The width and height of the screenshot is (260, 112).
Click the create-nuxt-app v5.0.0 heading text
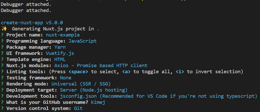pos(32,23)
